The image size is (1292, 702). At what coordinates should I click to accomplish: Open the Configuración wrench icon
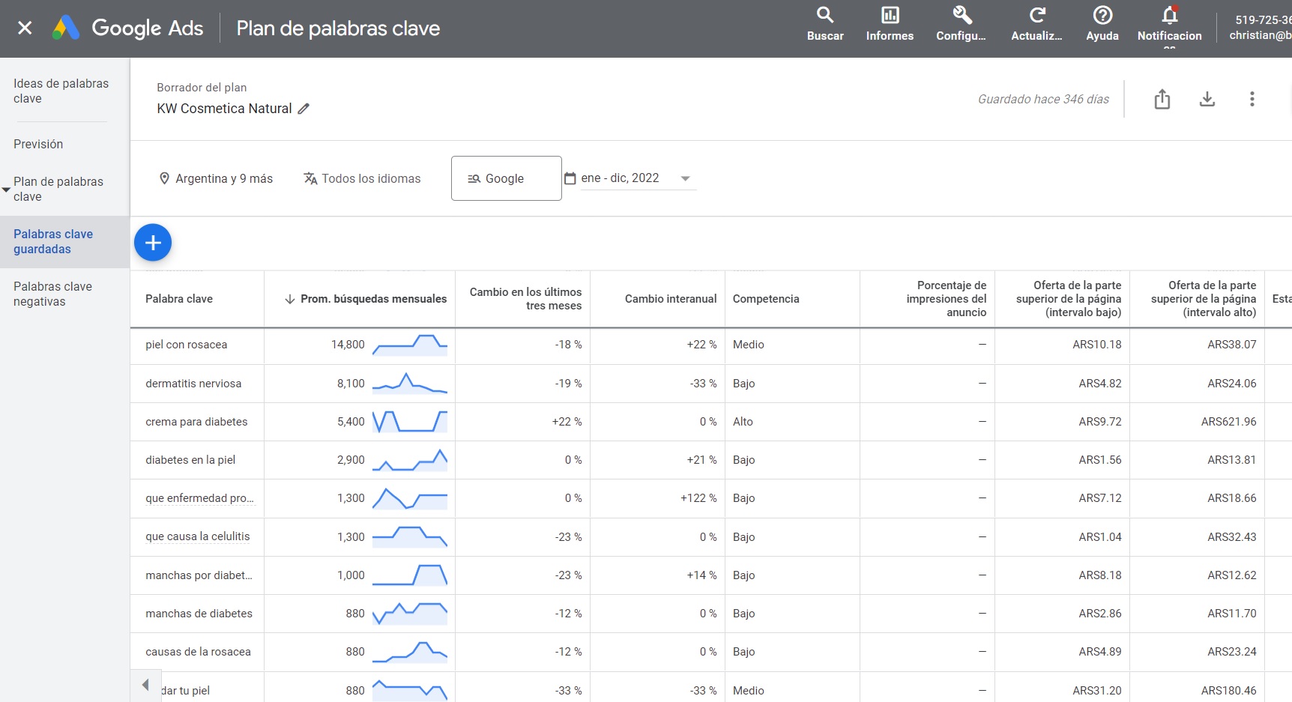(x=960, y=16)
